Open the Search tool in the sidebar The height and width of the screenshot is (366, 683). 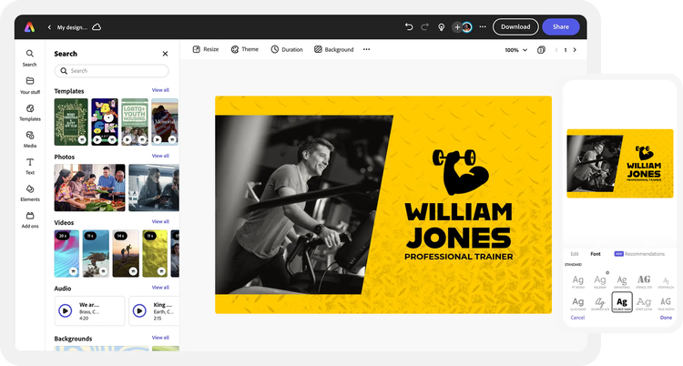point(30,56)
